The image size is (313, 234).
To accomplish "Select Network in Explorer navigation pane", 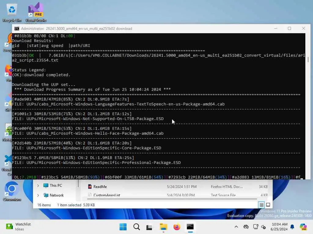I will [x=53, y=195].
